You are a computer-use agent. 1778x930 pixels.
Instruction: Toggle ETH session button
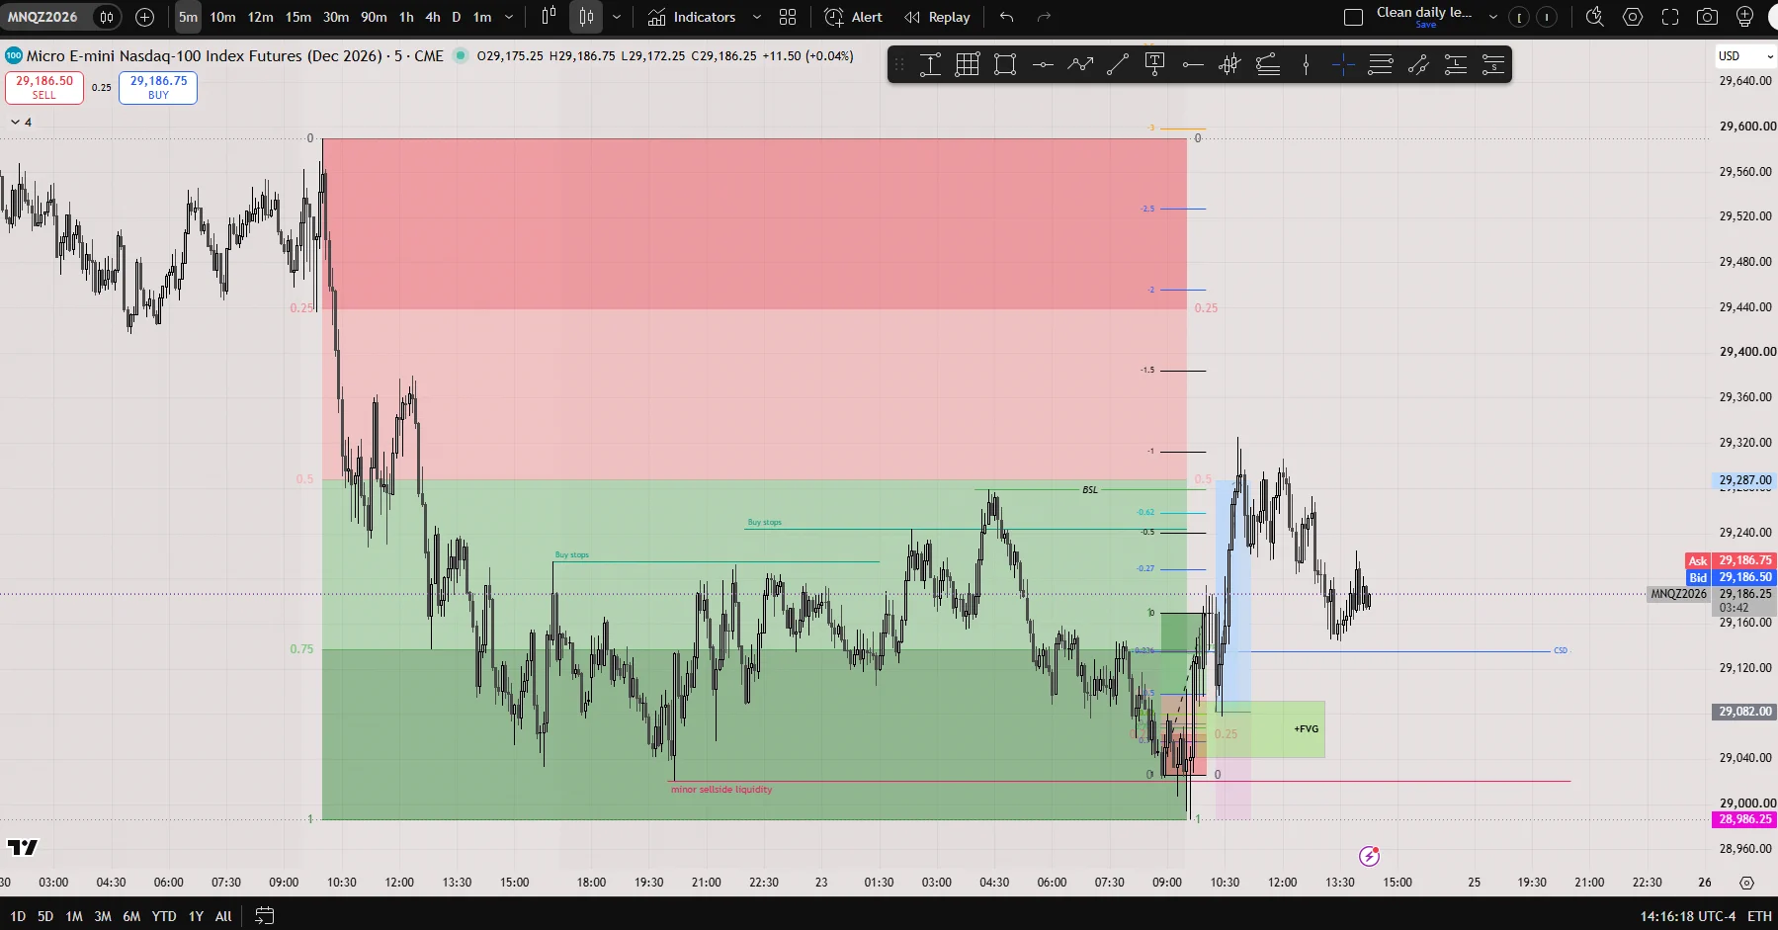point(1759,916)
